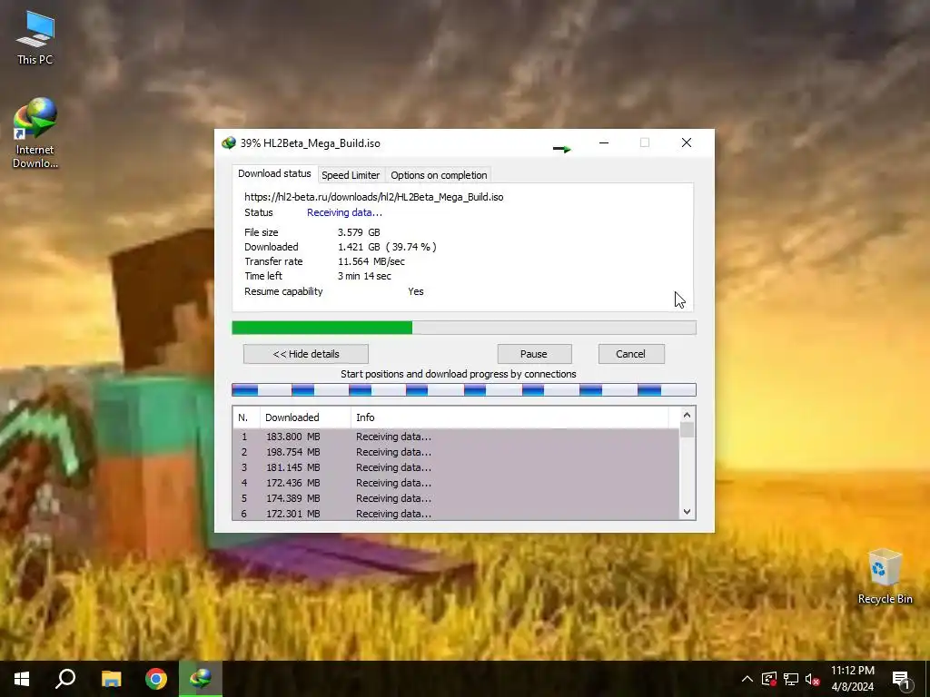Screen dimensions: 930x697
Task: Open the notification center icon
Action: (901, 679)
